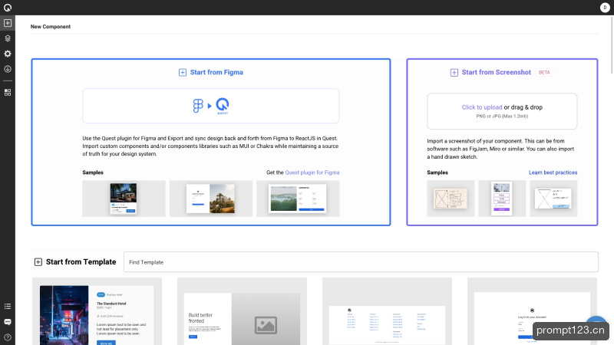This screenshot has width=614, height=345.
Task: Open the third wireframe screenshot sample
Action: coord(553,199)
